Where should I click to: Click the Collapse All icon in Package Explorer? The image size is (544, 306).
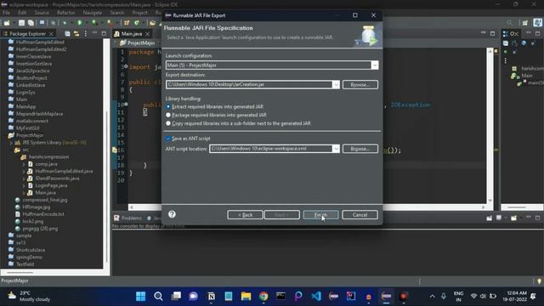[x=67, y=34]
